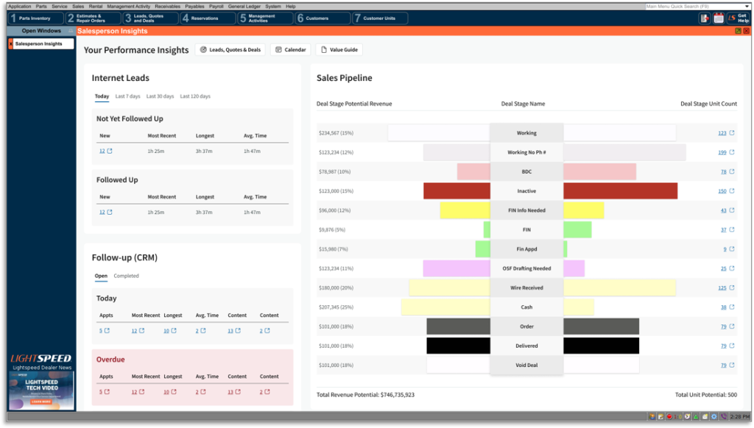754x428 pixels.
Task: Click open-link icon beside Inactive count 150
Action: pos(731,191)
